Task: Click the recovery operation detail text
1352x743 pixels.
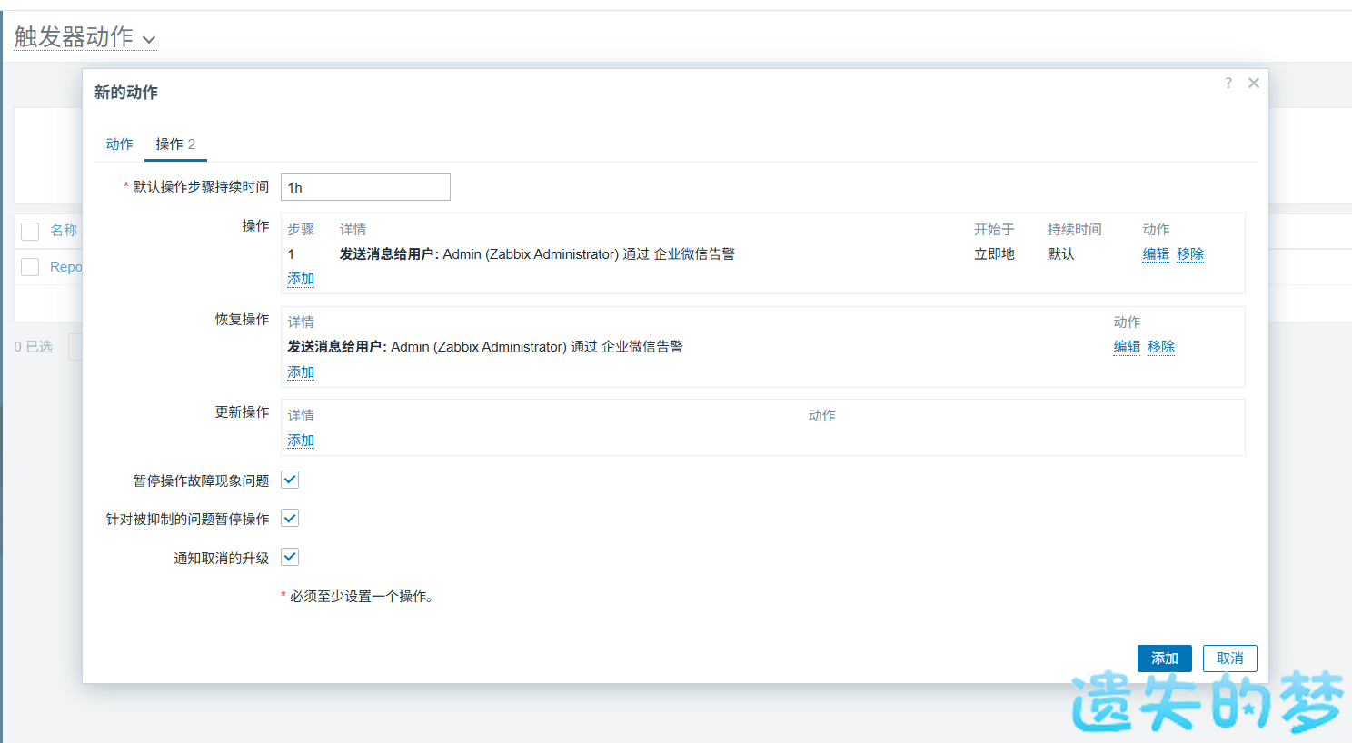Action: (x=485, y=347)
